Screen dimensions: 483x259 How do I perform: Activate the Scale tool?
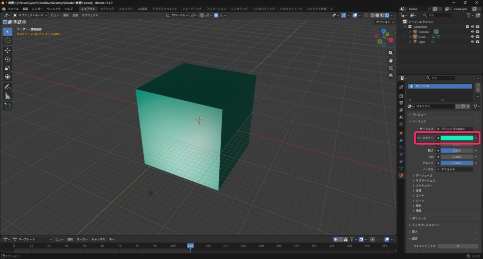click(8, 68)
